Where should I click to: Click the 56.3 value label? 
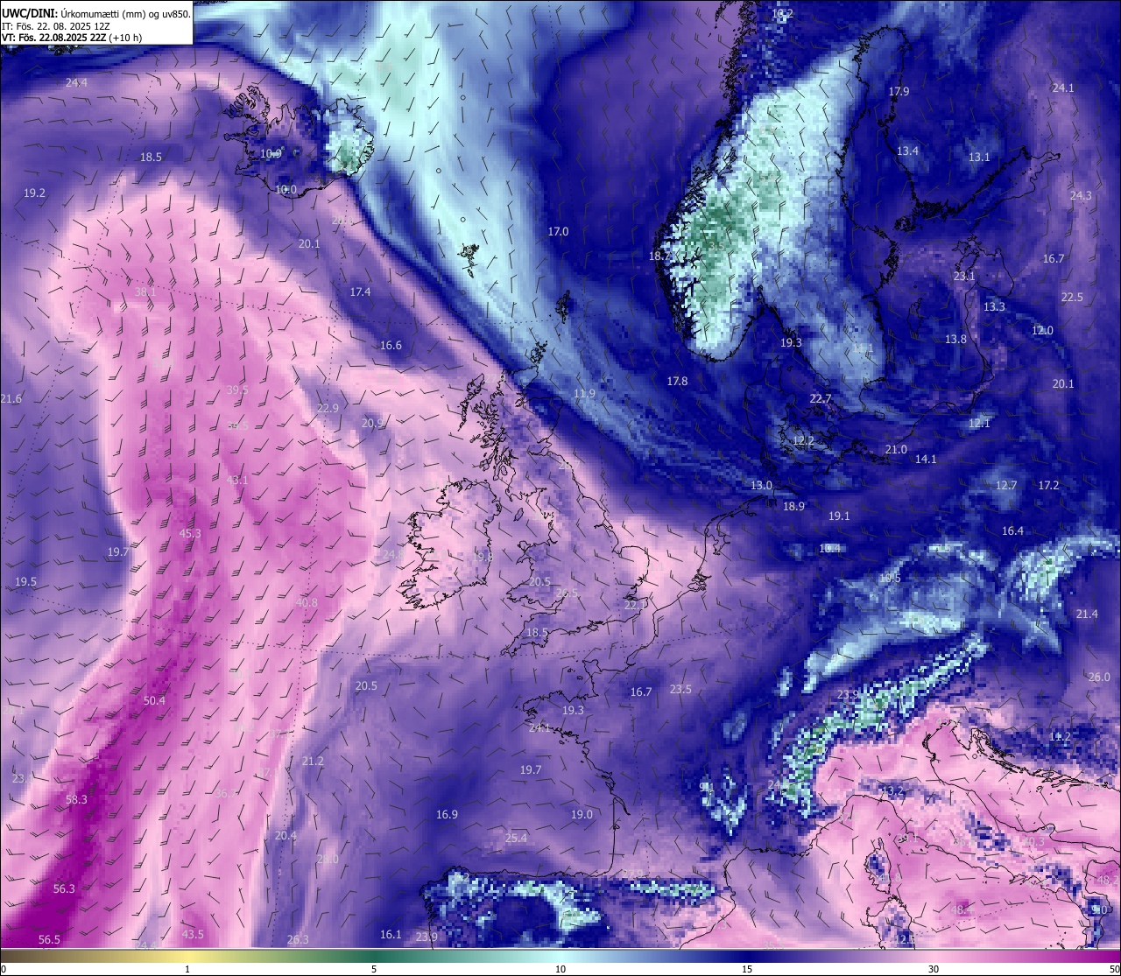click(64, 889)
